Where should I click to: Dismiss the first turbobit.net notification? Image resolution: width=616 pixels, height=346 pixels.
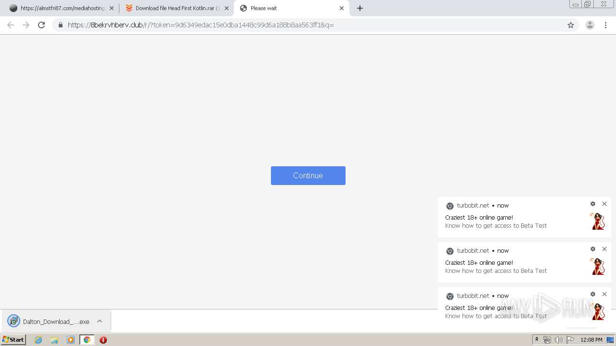tap(604, 204)
